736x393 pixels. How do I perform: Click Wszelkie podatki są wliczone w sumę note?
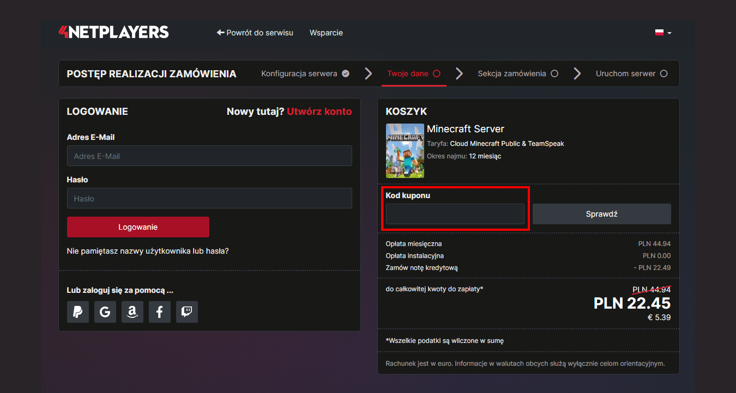point(445,341)
